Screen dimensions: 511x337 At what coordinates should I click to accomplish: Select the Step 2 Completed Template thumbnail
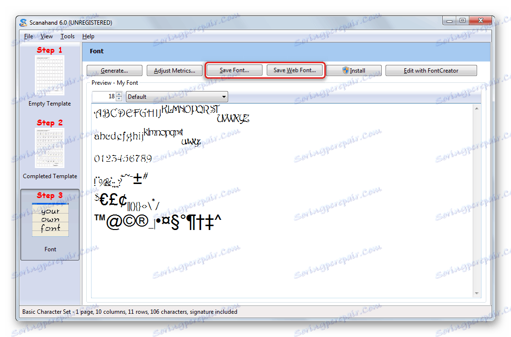49,148
